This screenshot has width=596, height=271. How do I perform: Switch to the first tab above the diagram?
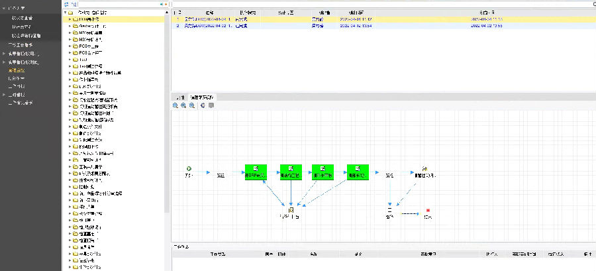coord(179,97)
